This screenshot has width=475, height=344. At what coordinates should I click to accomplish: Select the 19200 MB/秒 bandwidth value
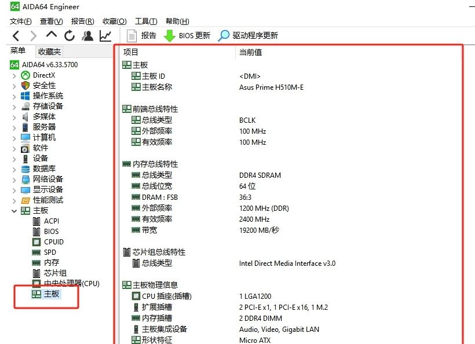(x=259, y=230)
